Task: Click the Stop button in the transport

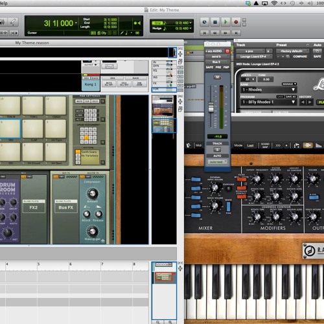Action: [x=215, y=22]
